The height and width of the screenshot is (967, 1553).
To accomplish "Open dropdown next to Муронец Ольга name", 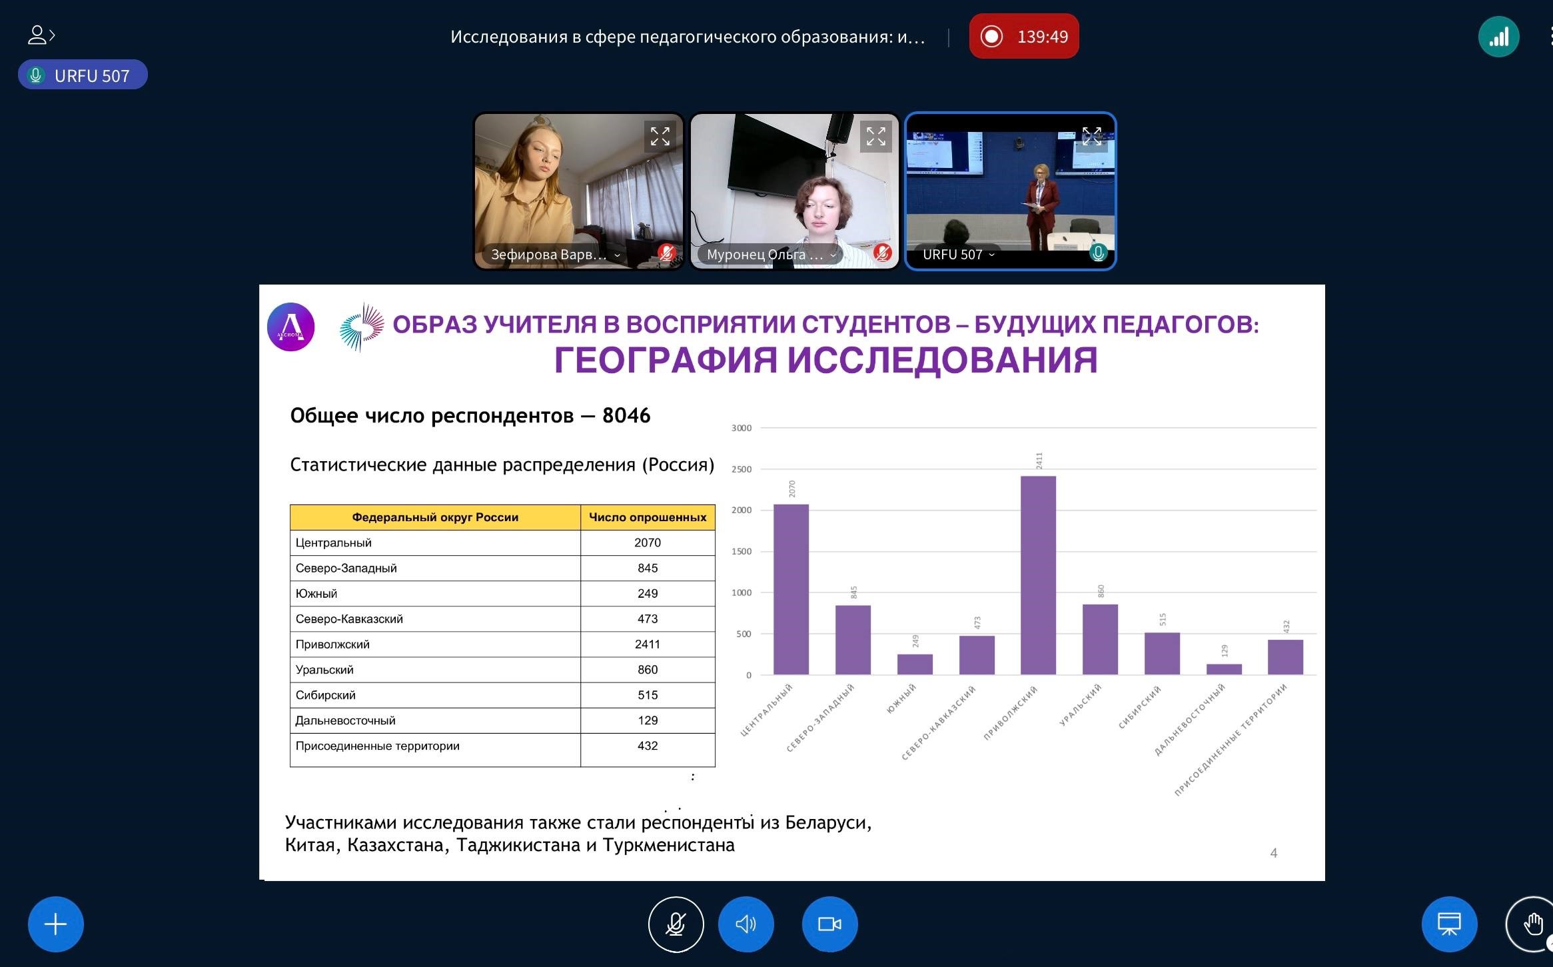I will point(833,255).
